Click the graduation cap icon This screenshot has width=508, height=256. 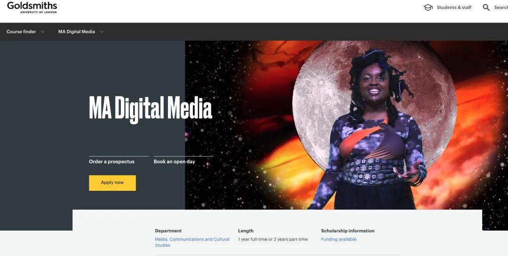coord(428,8)
